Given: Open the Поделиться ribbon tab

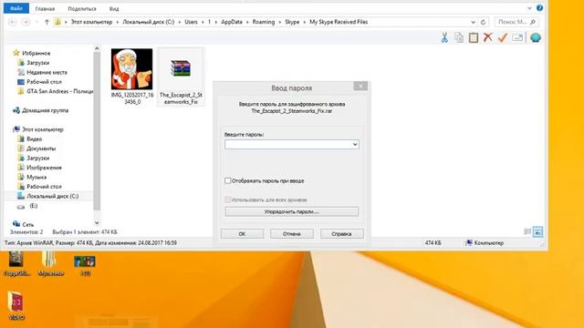Looking at the screenshot, I should pyautogui.click(x=82, y=8).
